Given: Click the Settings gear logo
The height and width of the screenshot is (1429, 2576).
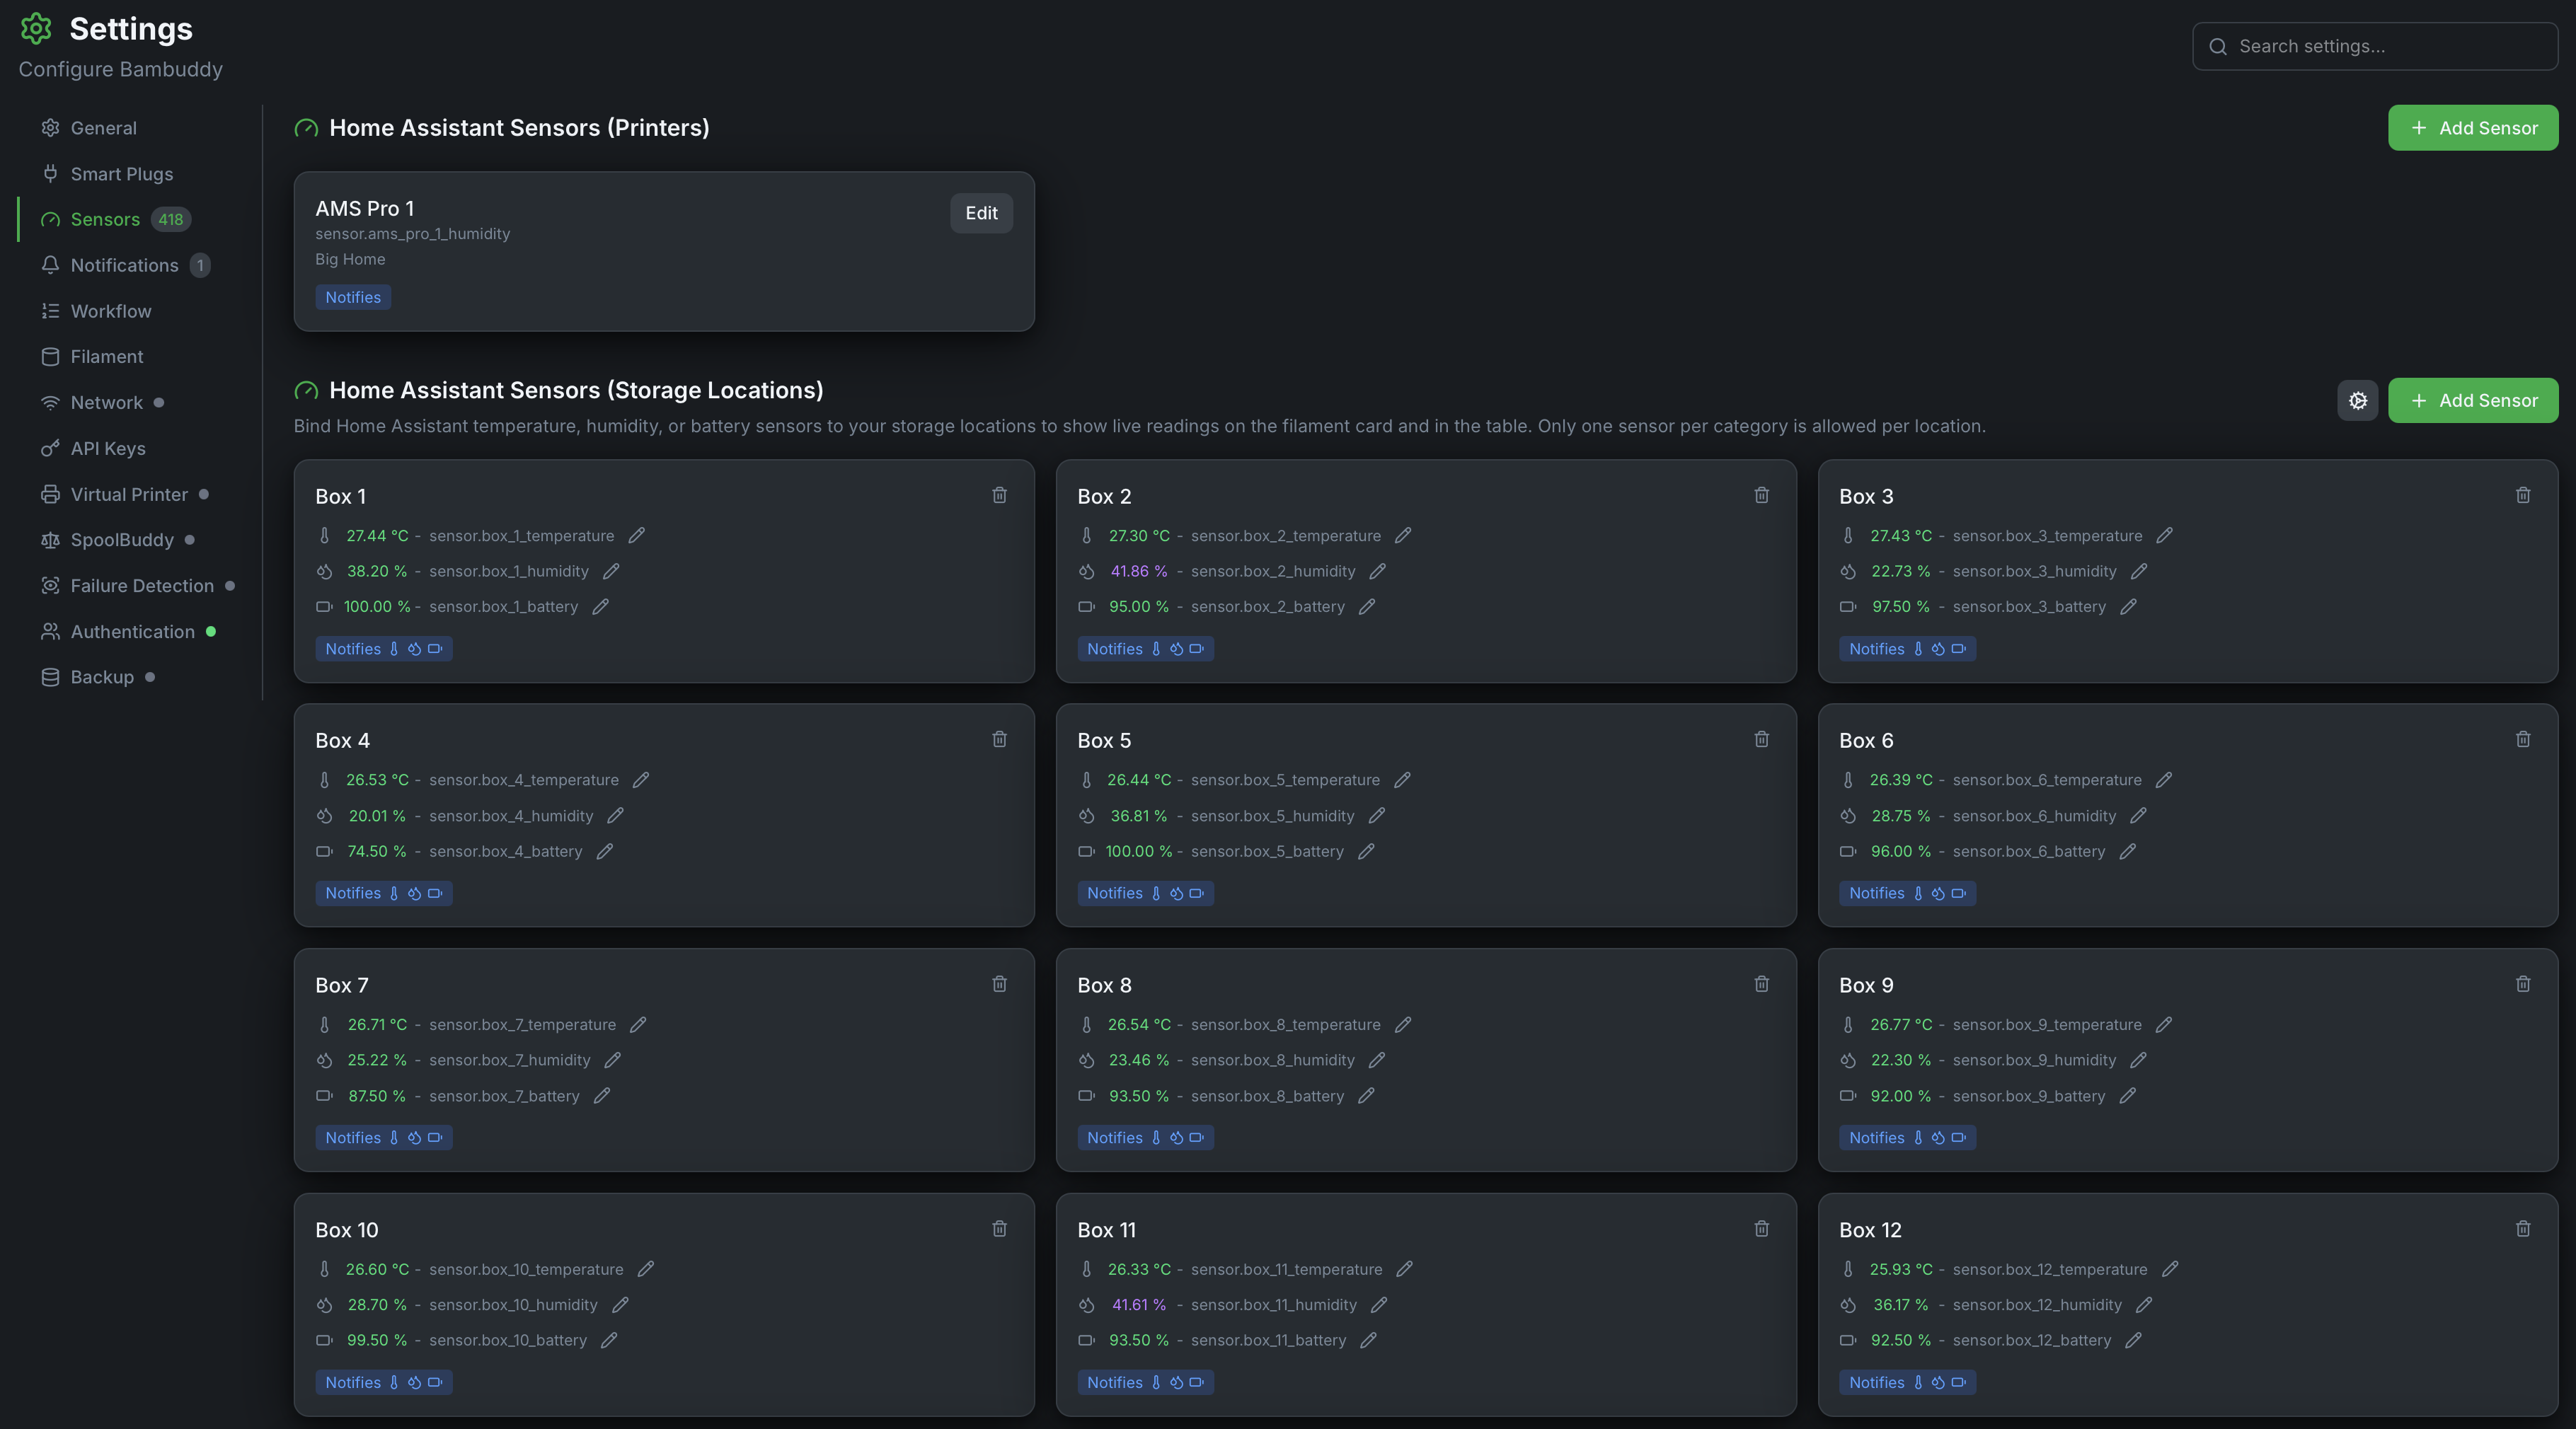Looking at the screenshot, I should point(36,29).
